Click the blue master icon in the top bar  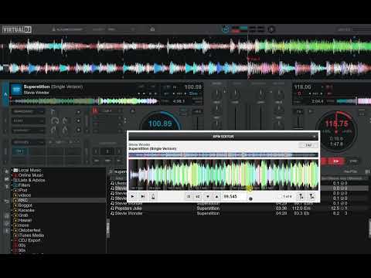226,29
